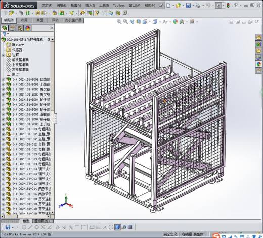This screenshot has width=263, height=238.
Task: Switch to the 装配体 assembly tab
Action: coord(9,20)
